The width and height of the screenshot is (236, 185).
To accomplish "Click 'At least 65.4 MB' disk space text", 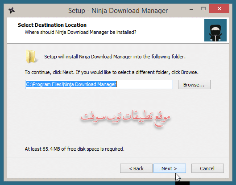I will [x=75, y=149].
